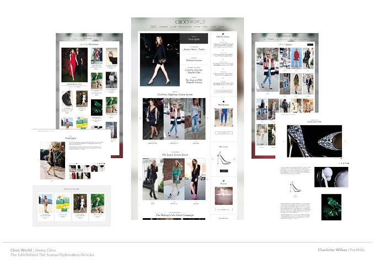The width and height of the screenshot is (375, 265).
Task: Click the powder puff image in article
Action: click(331, 177)
